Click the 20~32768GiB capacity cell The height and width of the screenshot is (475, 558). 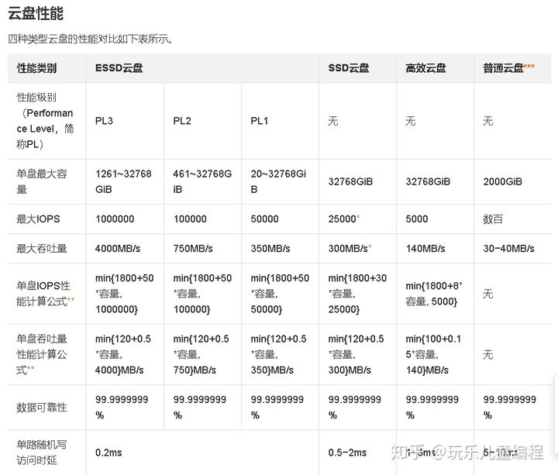(278, 181)
